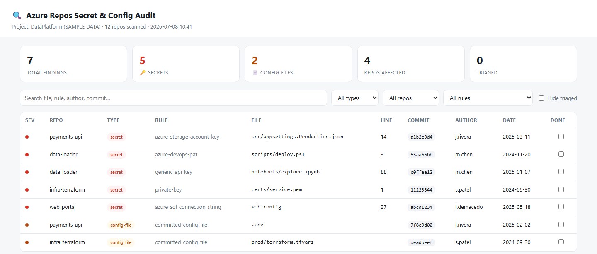Image resolution: width=597 pixels, height=254 pixels.
Task: Click the RULE column header
Action: click(161, 120)
